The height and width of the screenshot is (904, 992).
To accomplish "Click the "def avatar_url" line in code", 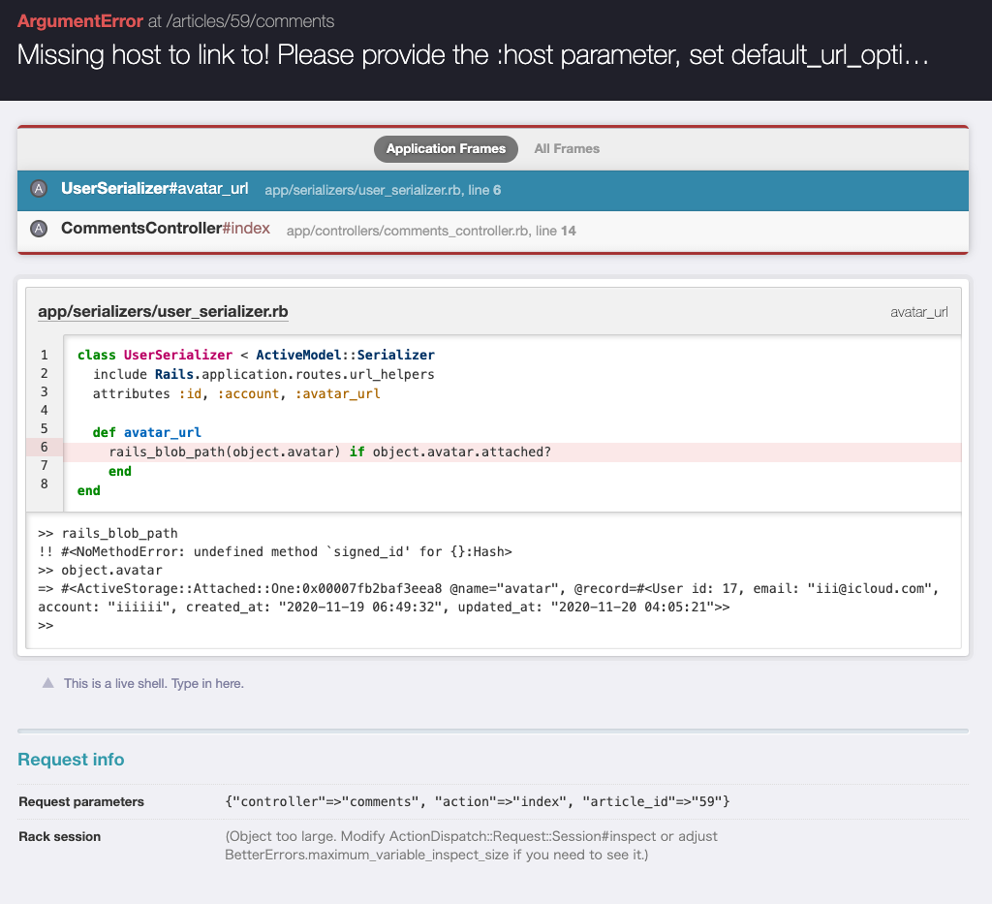I will (x=147, y=432).
